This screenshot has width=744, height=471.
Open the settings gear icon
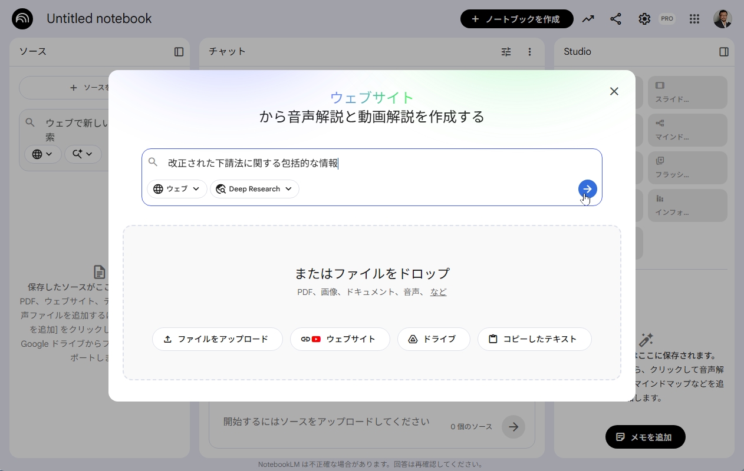click(x=644, y=19)
